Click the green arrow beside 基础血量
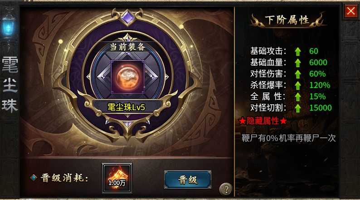The width and height of the screenshot is (360, 200). (x=298, y=63)
